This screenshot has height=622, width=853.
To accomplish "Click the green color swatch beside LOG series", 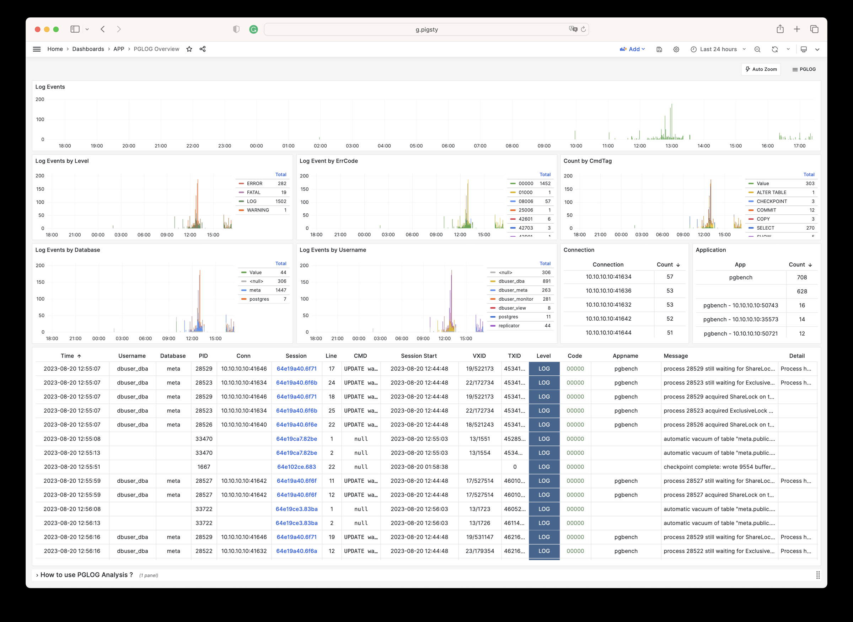I will point(241,201).
